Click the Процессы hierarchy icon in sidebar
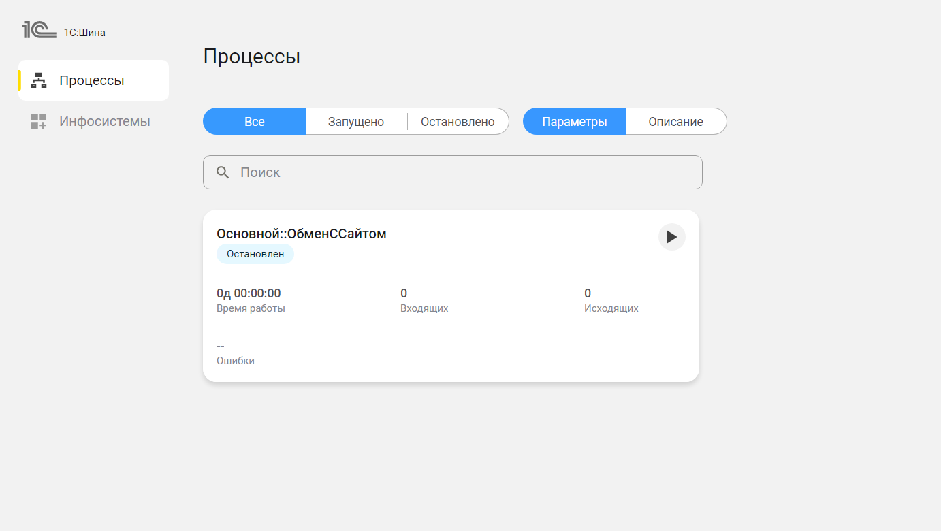This screenshot has width=941, height=531. (x=39, y=80)
